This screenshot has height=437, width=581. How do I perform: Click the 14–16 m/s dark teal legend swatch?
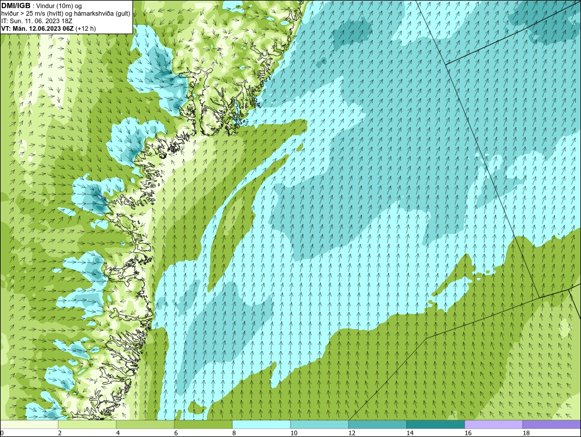[x=436, y=424]
